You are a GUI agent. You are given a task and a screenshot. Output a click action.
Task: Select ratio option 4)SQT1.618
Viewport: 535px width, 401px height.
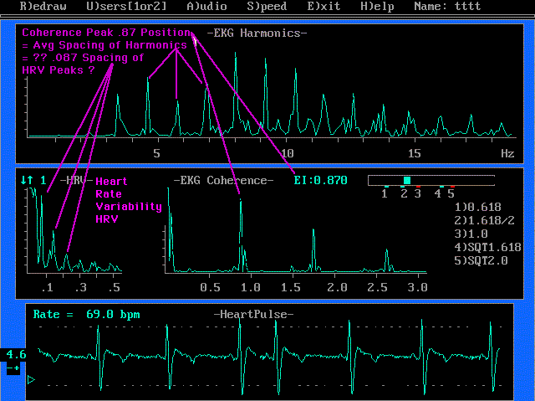tap(487, 247)
